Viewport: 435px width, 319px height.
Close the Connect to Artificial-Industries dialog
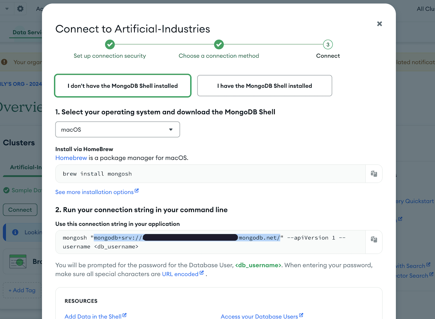click(x=380, y=24)
